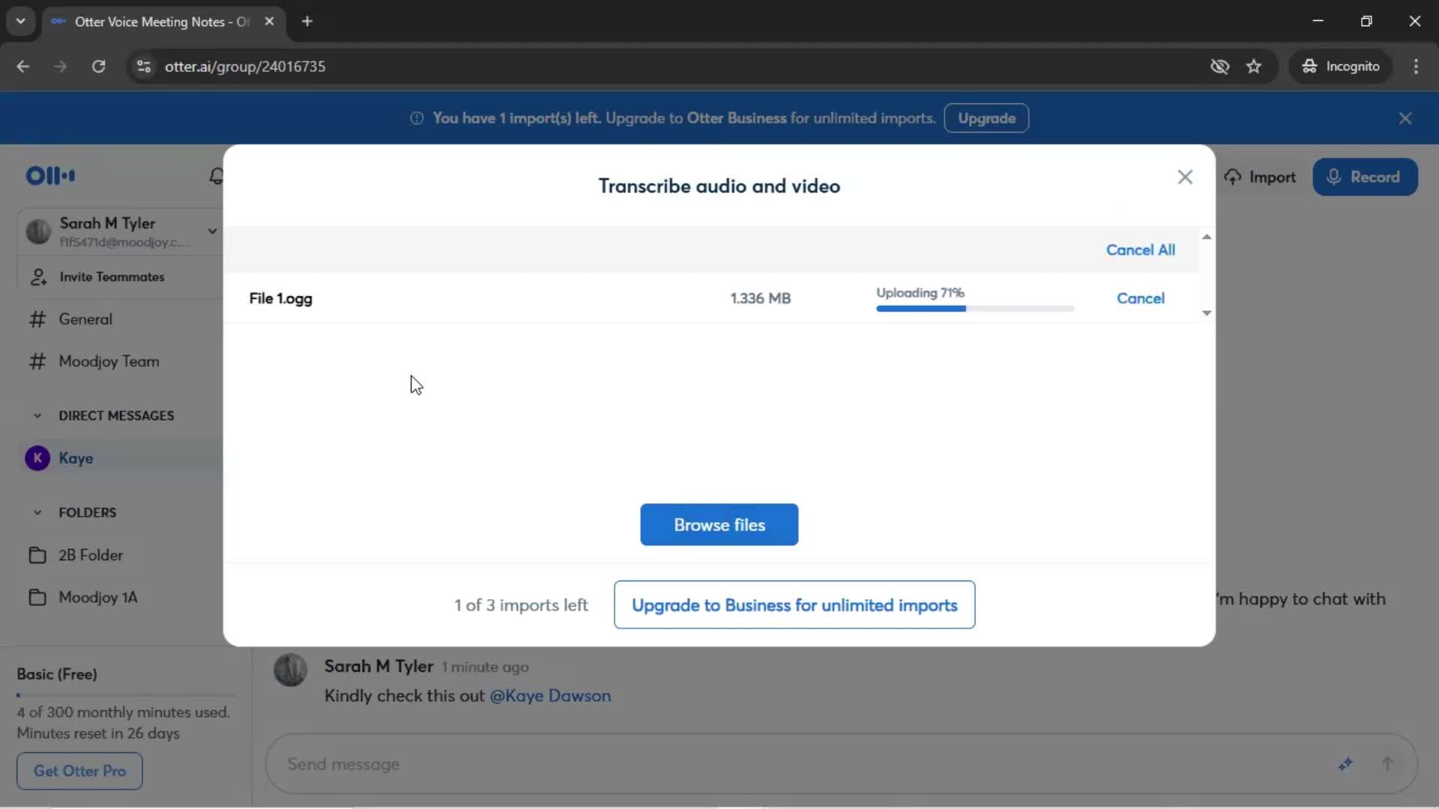Click Get Otter Pro
This screenshot has width=1439, height=809.
79,771
